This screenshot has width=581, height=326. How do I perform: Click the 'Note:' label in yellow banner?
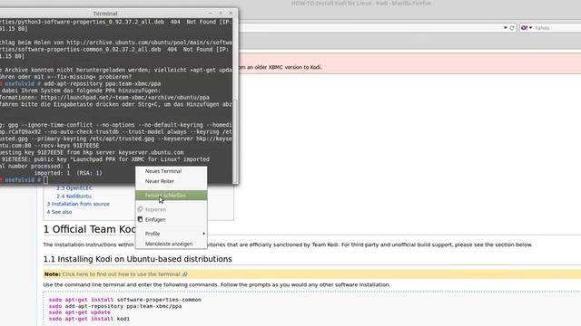53,274
